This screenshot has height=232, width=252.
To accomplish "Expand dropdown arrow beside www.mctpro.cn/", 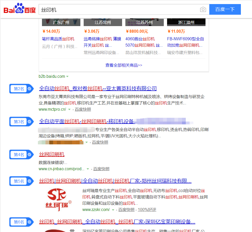I will [x=69, y=109].
